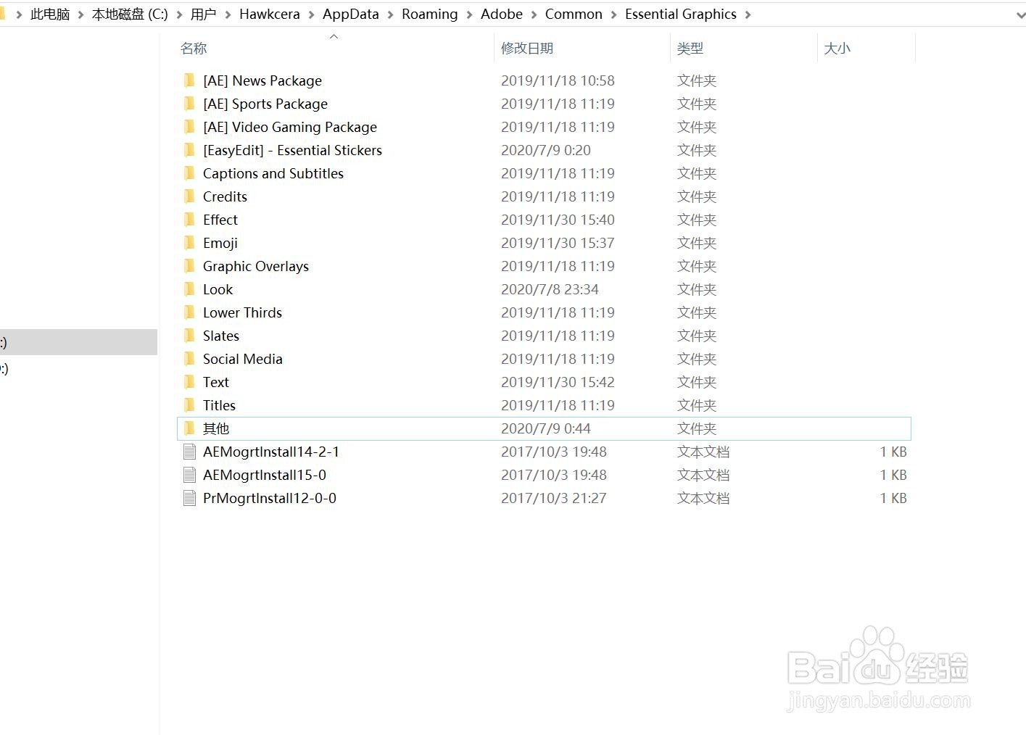
Task: Expand the chevron between Hawkcera and AppData
Action: tap(311, 14)
